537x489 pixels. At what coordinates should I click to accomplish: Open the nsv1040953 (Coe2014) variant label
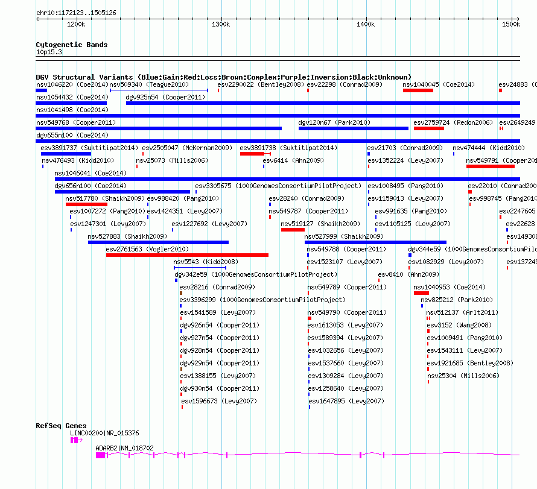450,287
